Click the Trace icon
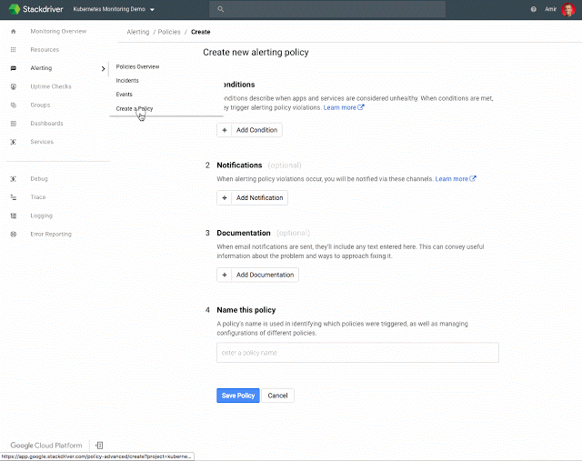582x461 pixels. pos(14,197)
